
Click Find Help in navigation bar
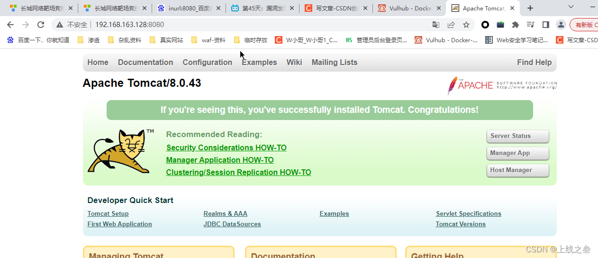(534, 62)
